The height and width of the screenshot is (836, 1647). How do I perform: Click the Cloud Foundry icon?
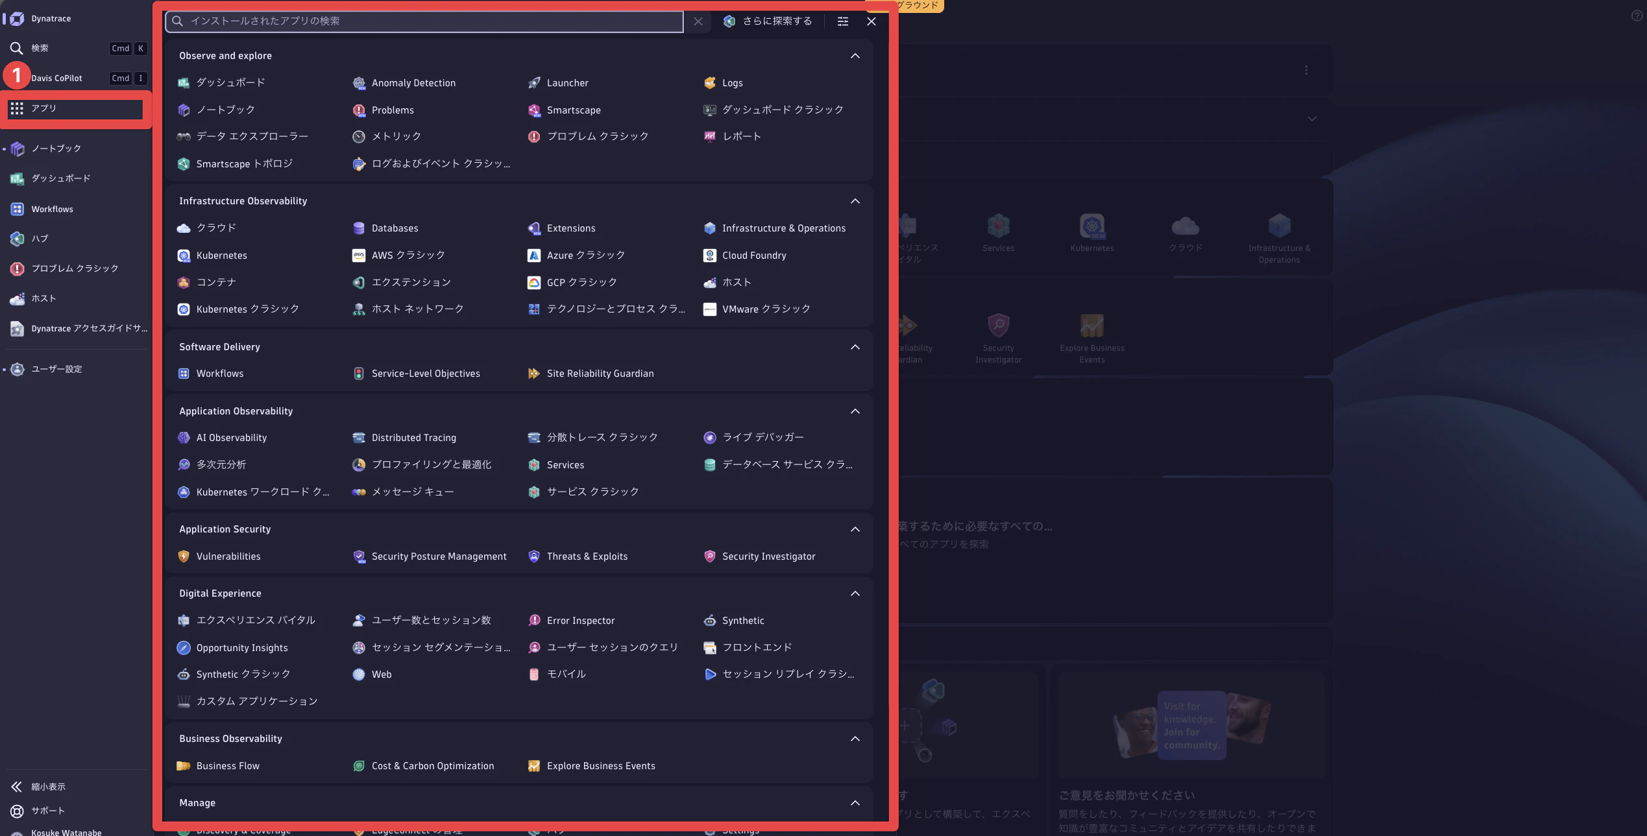[x=709, y=256]
